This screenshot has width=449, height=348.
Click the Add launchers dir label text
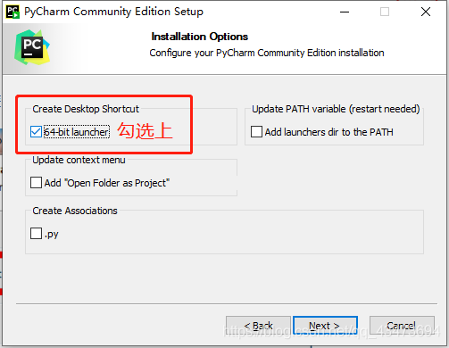328,132
